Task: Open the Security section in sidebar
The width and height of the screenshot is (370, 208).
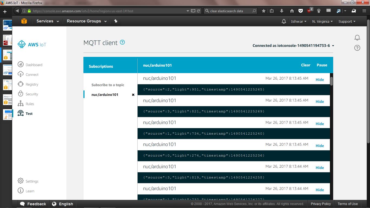Action: click(28, 94)
